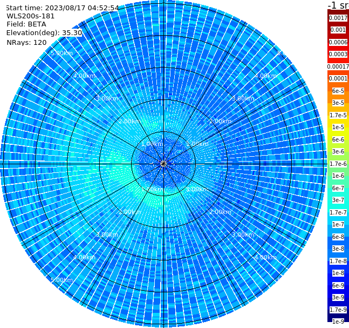Select the 1.7e-7 colorbar tick

[x=338, y=212]
